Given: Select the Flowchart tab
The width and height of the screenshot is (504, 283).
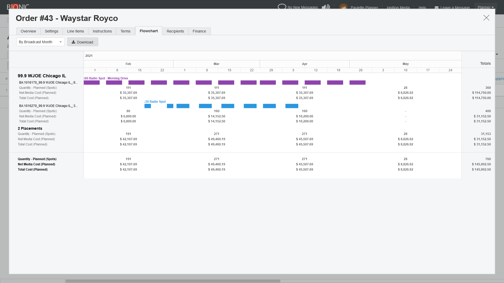Looking at the screenshot, I should pos(149,31).
